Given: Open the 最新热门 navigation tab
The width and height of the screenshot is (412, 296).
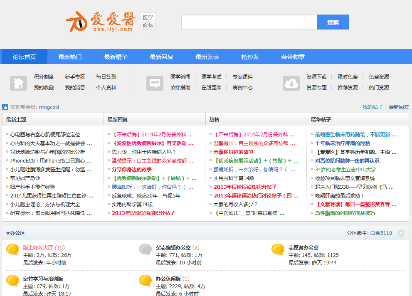Looking at the screenshot, I should click(x=70, y=57).
